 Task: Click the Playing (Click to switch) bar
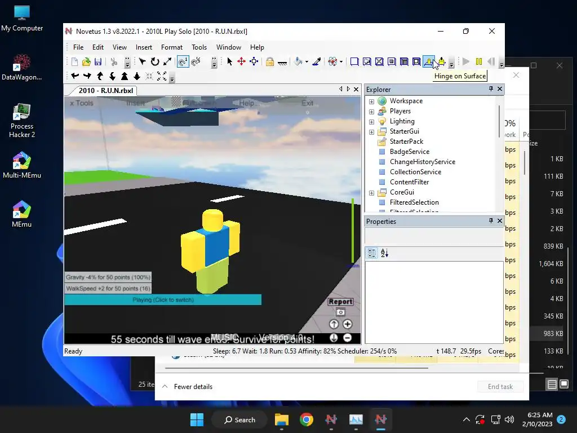pyautogui.click(x=163, y=300)
